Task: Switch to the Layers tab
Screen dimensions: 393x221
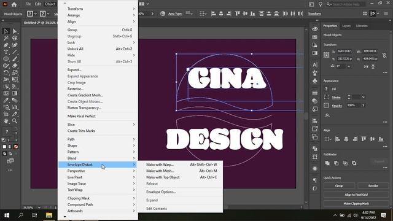Action: tap(346, 26)
